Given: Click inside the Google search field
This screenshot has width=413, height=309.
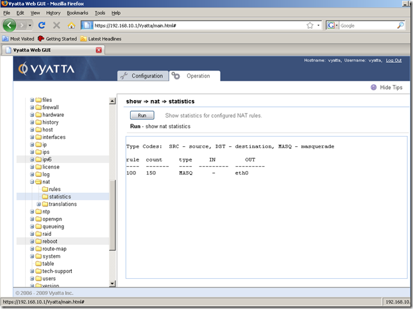Looking at the screenshot, I should click(369, 26).
